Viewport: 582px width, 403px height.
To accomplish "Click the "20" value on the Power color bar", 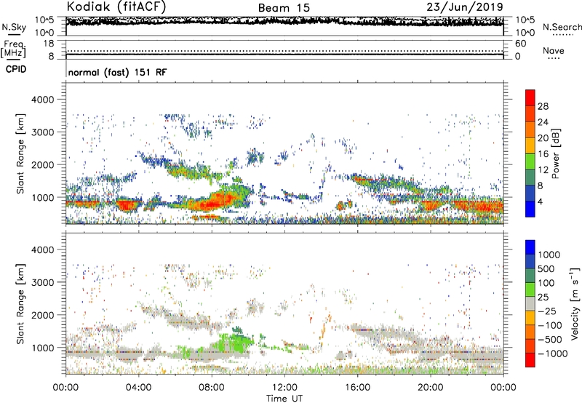I will coord(543,138).
